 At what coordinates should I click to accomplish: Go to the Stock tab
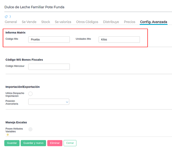click(46, 22)
